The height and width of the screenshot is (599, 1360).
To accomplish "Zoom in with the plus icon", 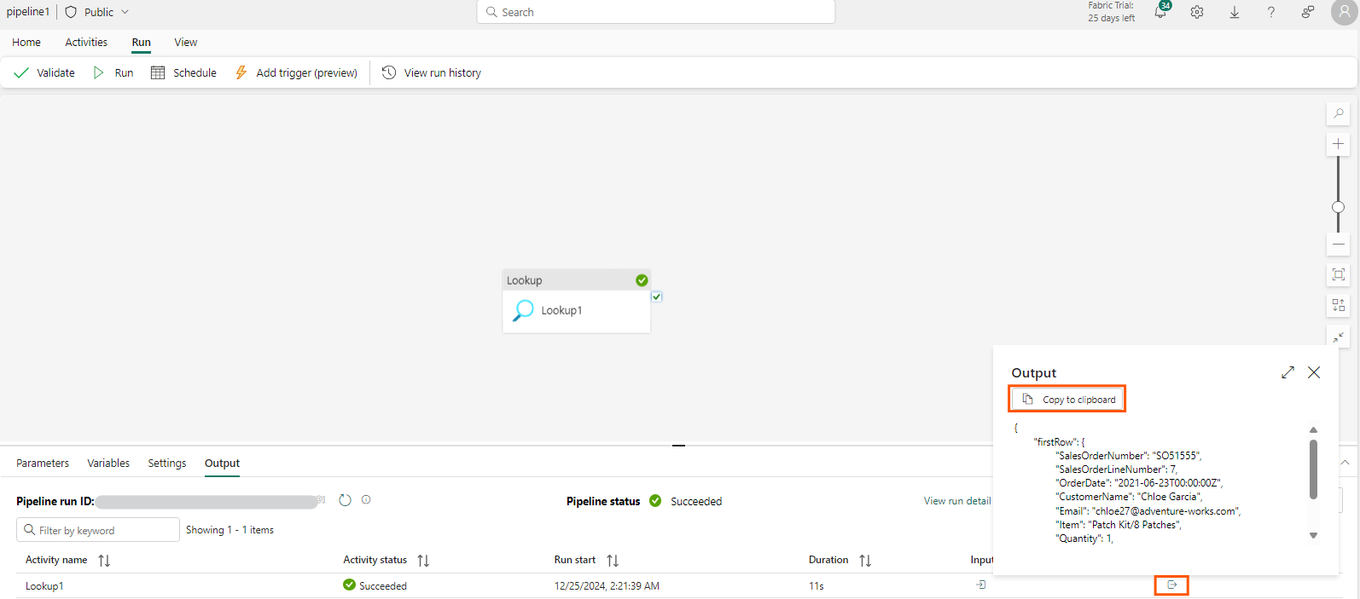I will (x=1339, y=144).
